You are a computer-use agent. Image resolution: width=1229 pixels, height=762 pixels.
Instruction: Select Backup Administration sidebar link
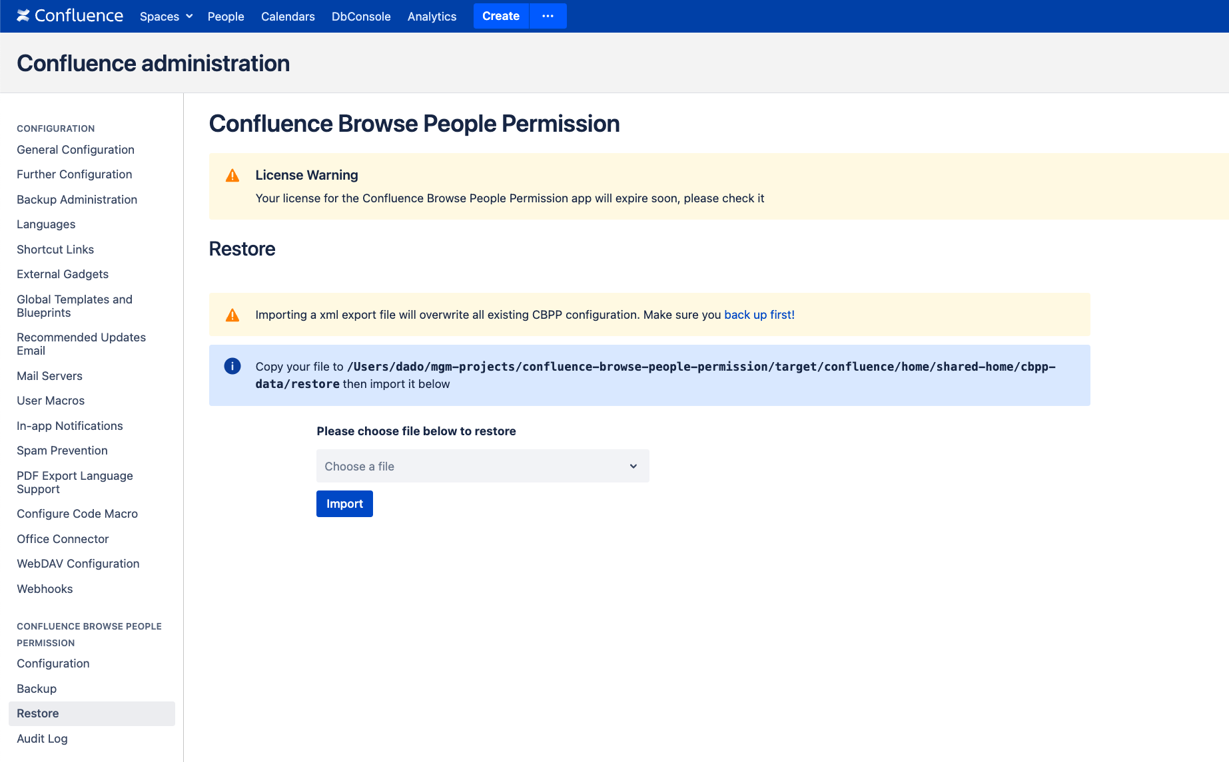click(x=77, y=200)
